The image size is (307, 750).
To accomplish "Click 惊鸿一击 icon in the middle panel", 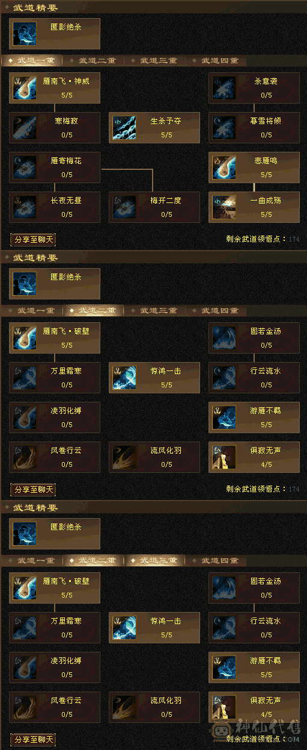I will pos(124,378).
